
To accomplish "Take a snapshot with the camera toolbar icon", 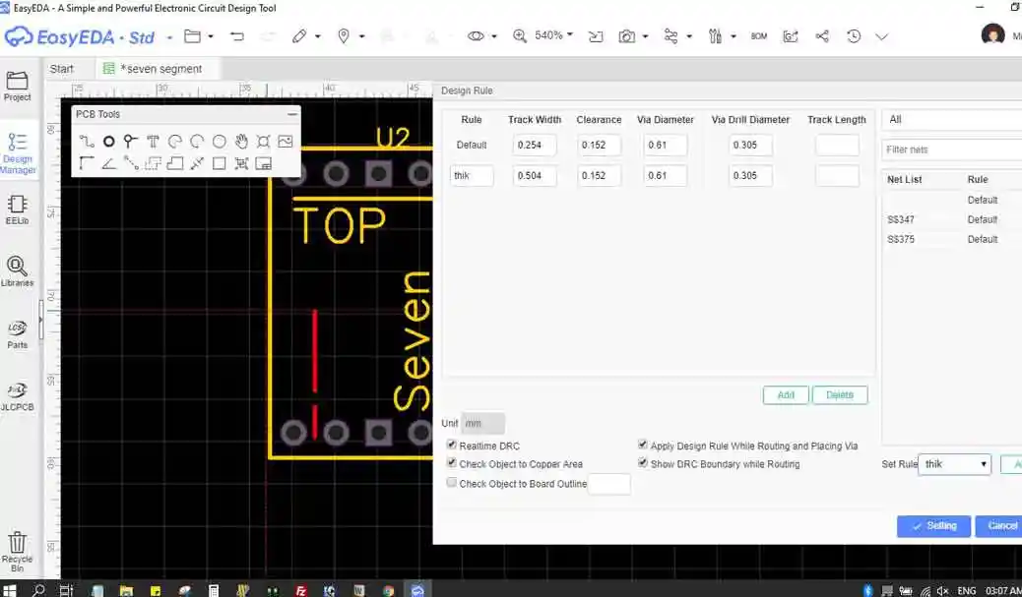I will [627, 35].
